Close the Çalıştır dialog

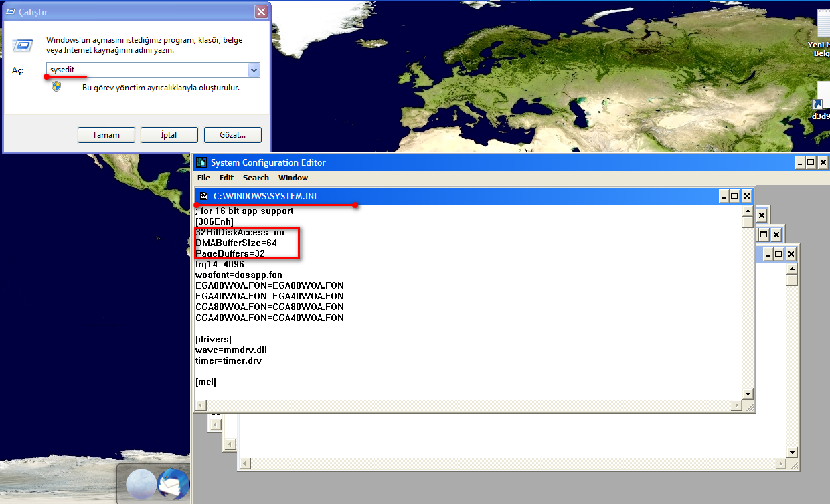click(261, 12)
